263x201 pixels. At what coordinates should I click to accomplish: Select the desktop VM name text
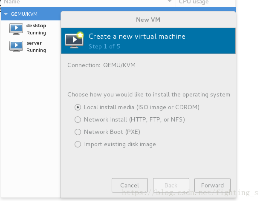(36, 26)
